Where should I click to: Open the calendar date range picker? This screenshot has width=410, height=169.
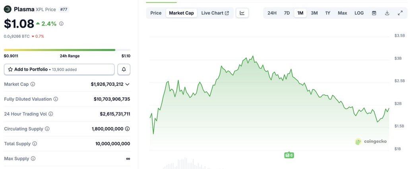coord(374,13)
